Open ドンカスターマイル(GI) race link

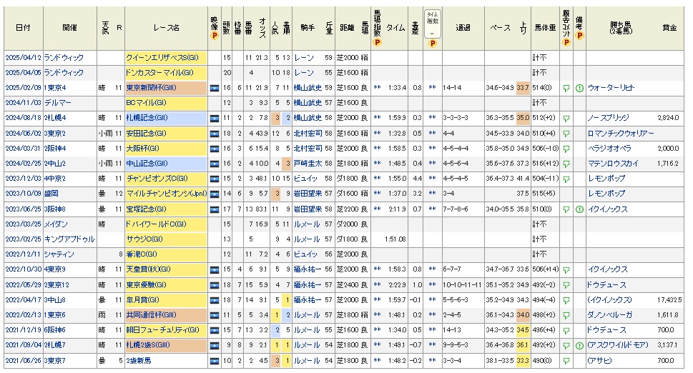point(159,73)
